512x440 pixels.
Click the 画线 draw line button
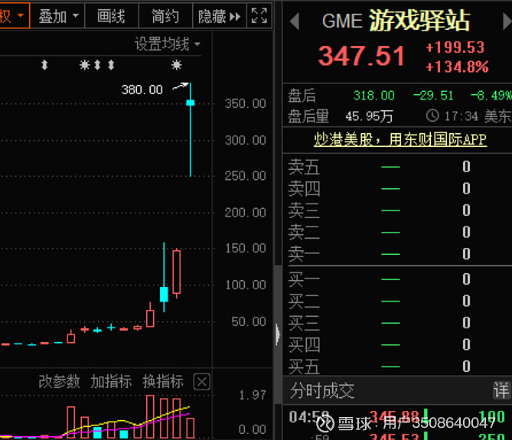(x=111, y=15)
